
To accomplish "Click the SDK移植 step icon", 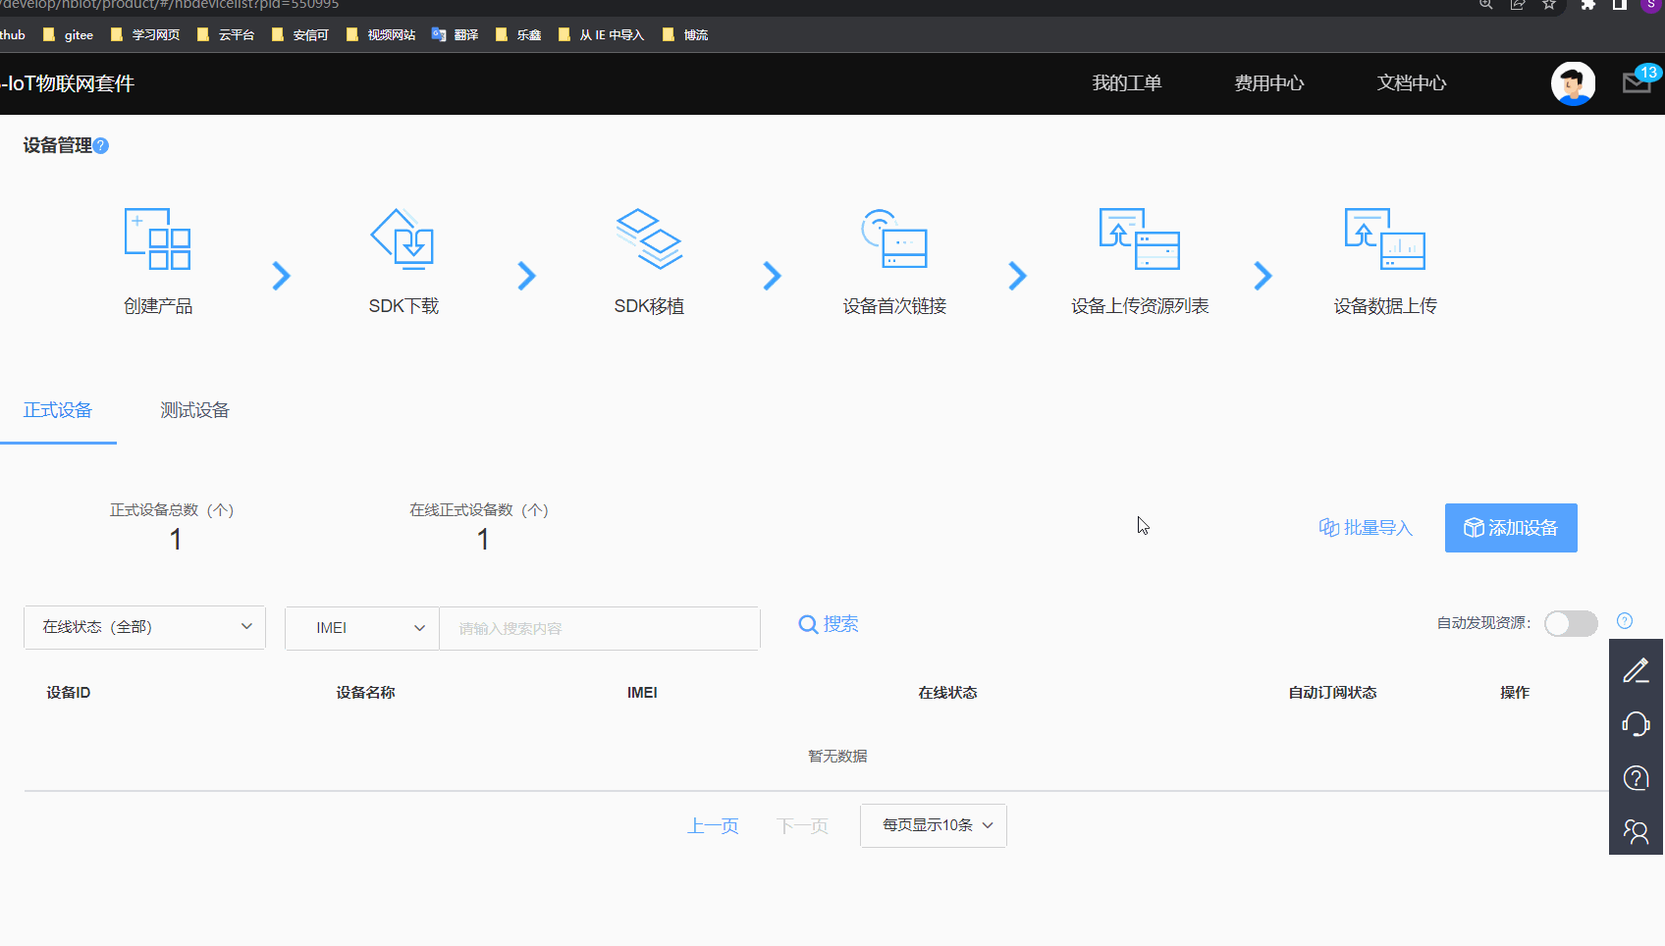I will tap(648, 238).
